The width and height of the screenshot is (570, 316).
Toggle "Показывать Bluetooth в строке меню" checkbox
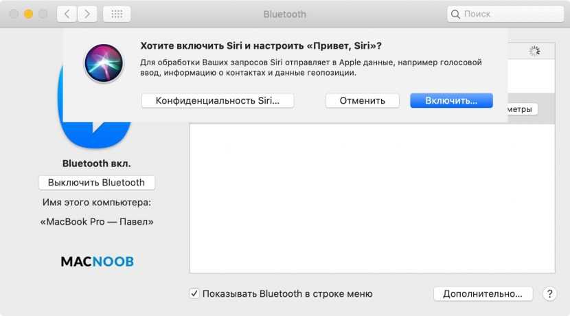194,293
